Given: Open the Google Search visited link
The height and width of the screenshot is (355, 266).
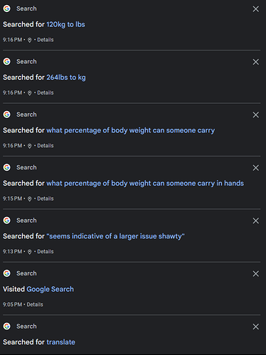Looking at the screenshot, I should (50, 290).
